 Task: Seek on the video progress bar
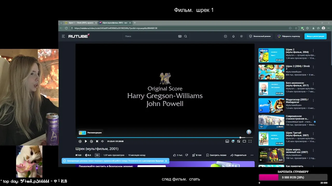(165, 138)
